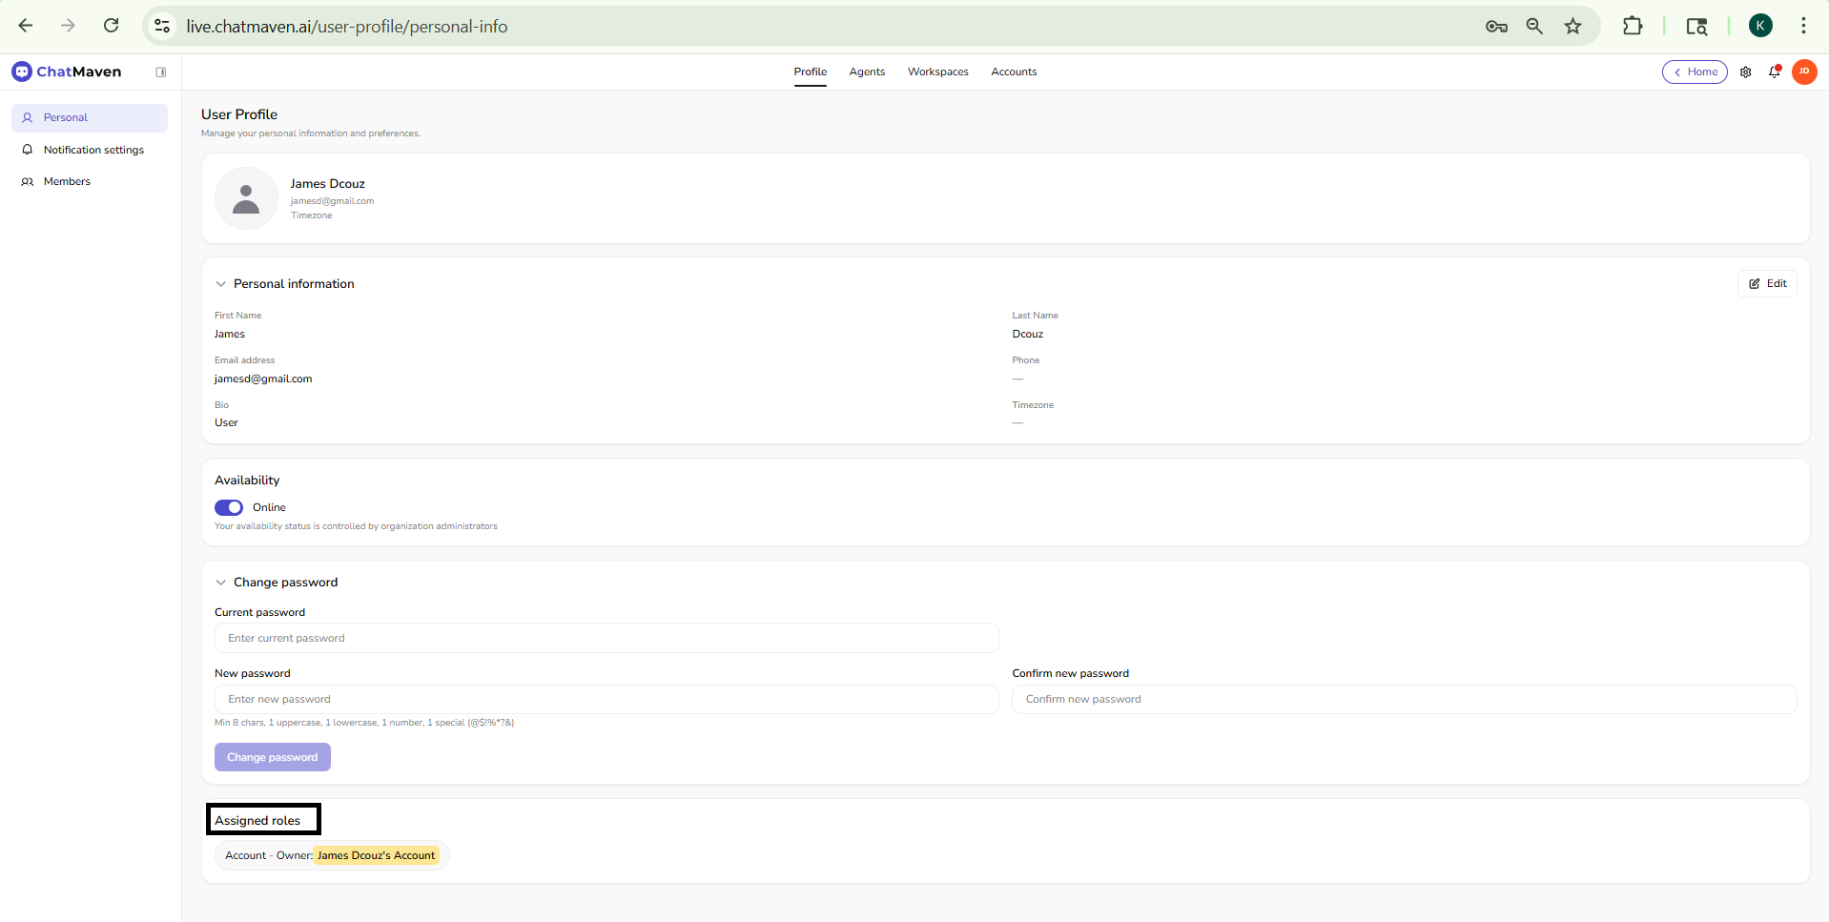Open notifications via the bell icon
The image size is (1829, 922).
1775,72
